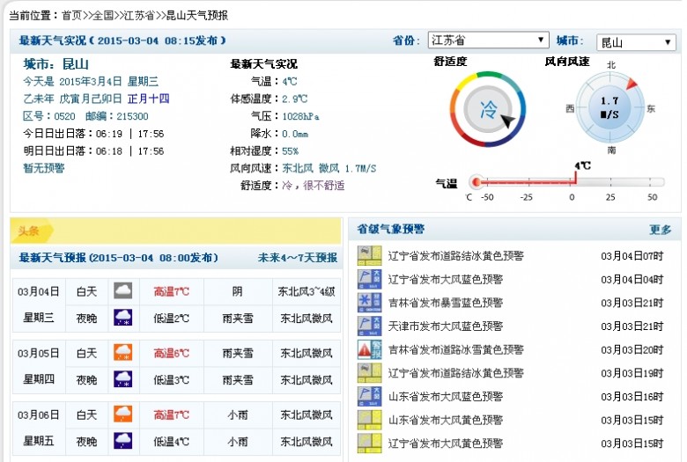The width and height of the screenshot is (687, 462).
Task: Click the arrow on the 江苏省 combo box
Action: click(x=541, y=40)
